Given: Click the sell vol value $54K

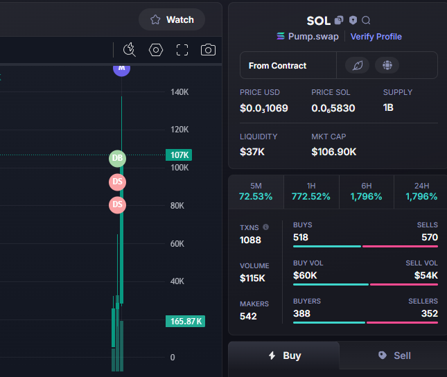Looking at the screenshot, I should click(x=426, y=276).
